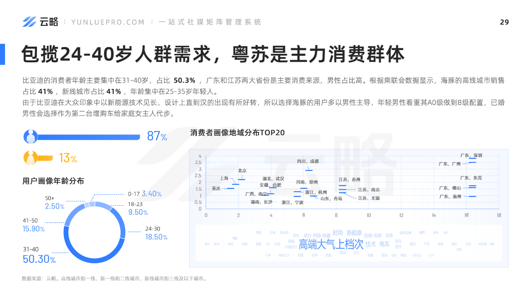The image size is (531, 298).
Task: Click the 广东，深圳 data label
Action: pyautogui.click(x=471, y=156)
